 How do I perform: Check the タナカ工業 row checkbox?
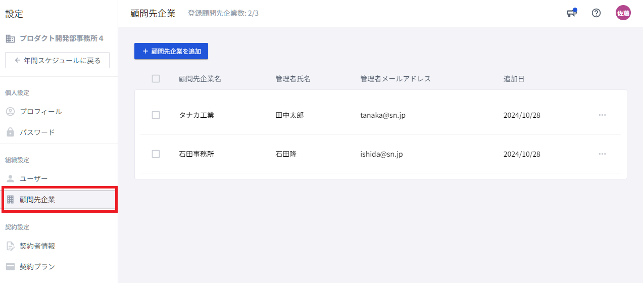pos(156,115)
